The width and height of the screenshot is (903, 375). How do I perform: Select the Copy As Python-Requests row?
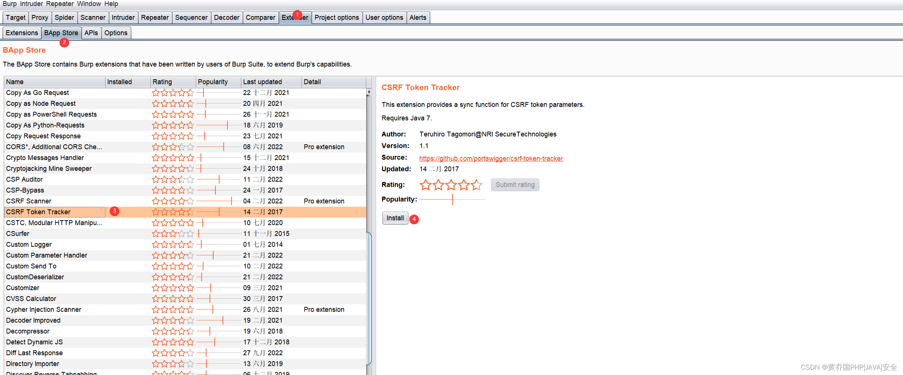point(185,125)
